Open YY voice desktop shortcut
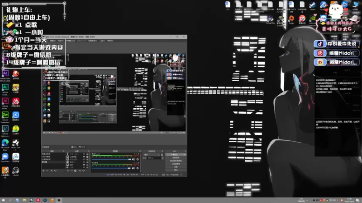This screenshot has width=362, height=203. 16,88
